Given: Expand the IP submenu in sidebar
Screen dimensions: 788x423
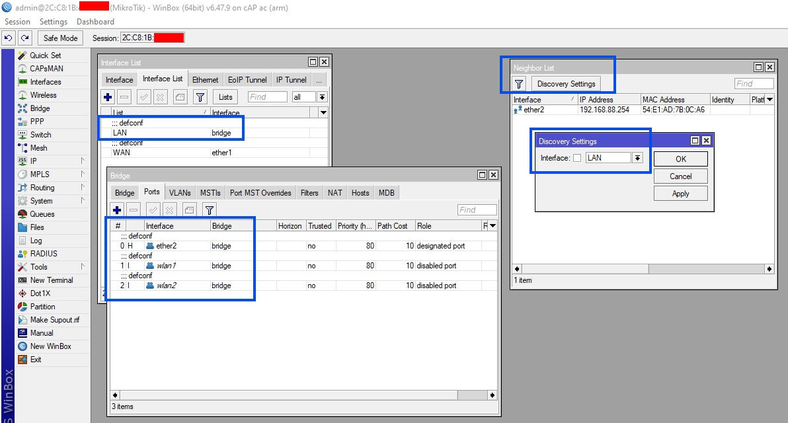Looking at the screenshot, I should 83,161.
